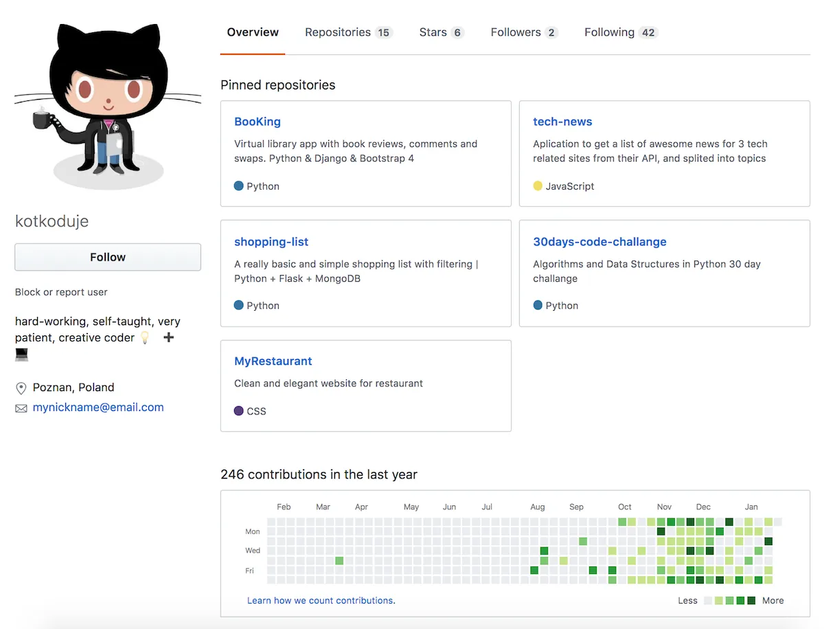Viewport: 824px width, 629px height.
Task: Click the Python dot in shopping-list card
Action: tap(239, 305)
